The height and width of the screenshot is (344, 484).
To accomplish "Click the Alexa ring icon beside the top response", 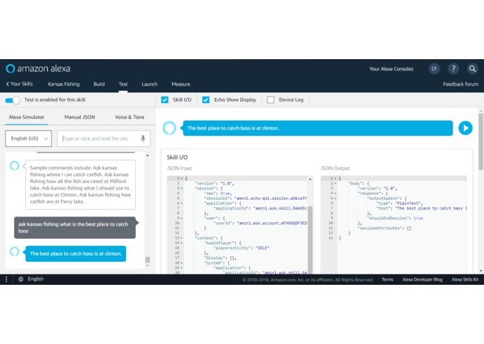I will pyautogui.click(x=169, y=128).
